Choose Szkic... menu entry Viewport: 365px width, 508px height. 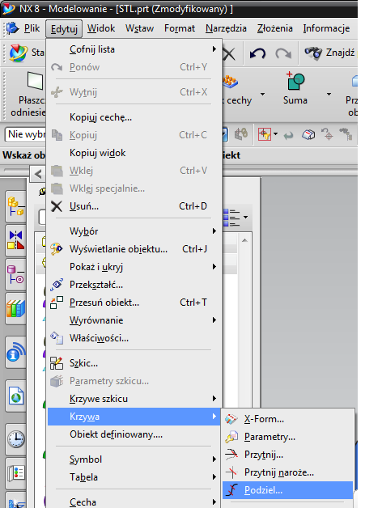[134, 363]
